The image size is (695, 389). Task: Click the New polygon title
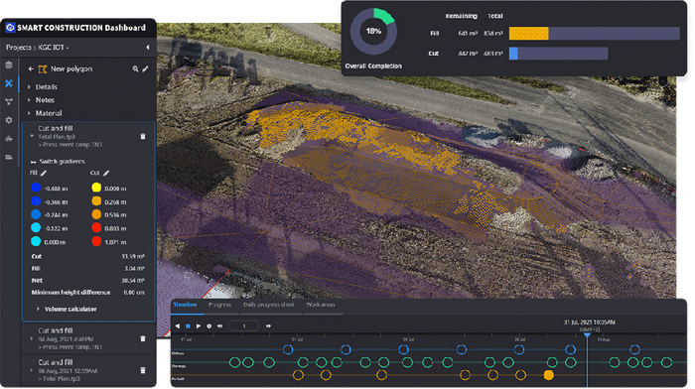(x=71, y=68)
